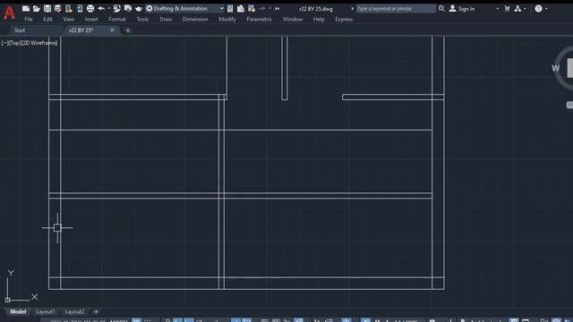Open the Draw menu
The height and width of the screenshot is (322, 573).
(166, 19)
